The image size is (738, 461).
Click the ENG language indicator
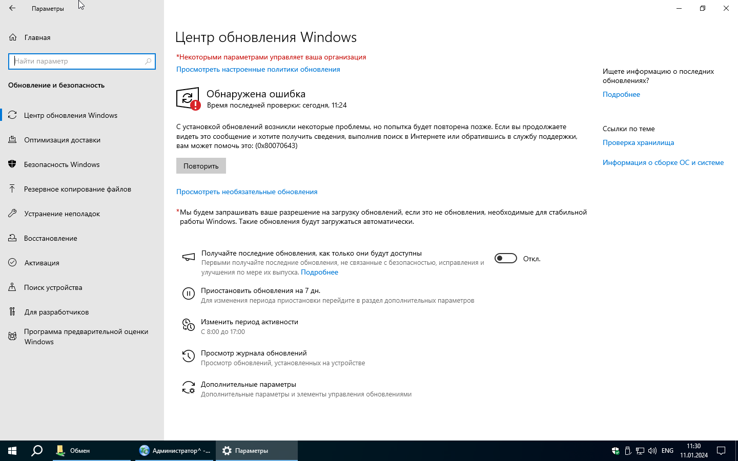point(667,451)
